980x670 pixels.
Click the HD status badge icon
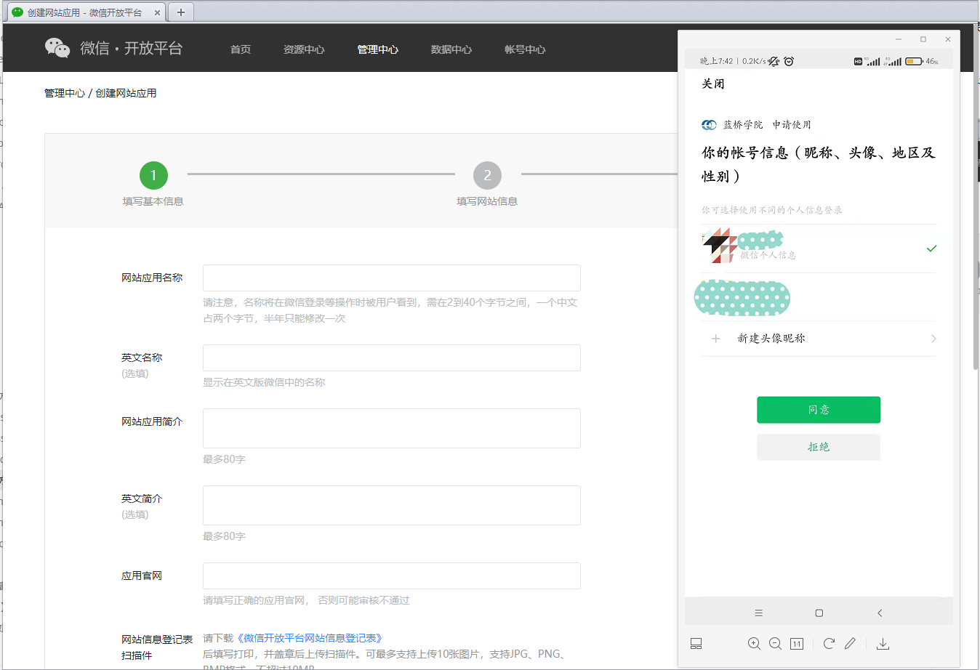pos(858,62)
